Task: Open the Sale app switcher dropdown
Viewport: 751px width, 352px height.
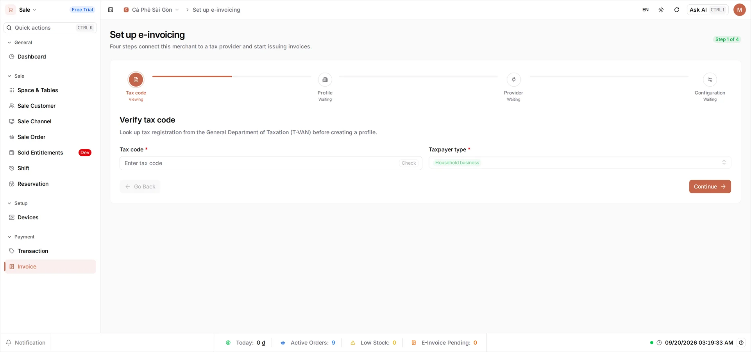Action: point(27,10)
